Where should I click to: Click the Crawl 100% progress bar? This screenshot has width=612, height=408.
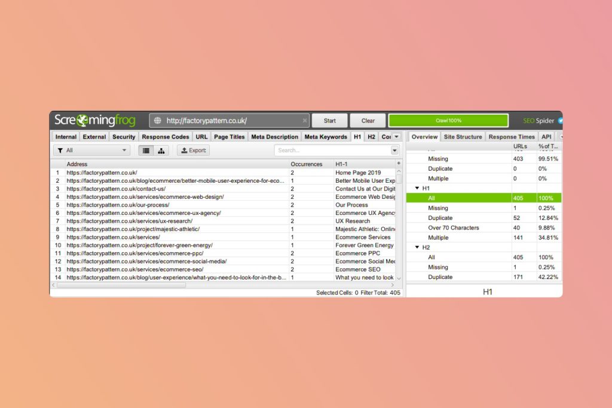(x=448, y=121)
